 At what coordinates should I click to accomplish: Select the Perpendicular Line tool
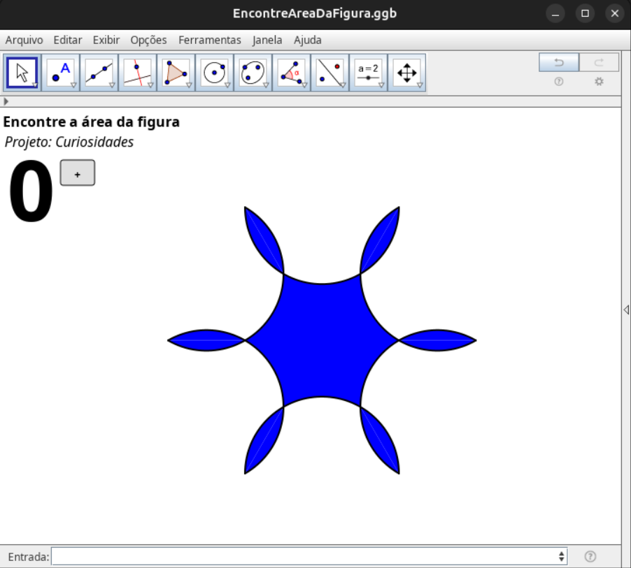click(137, 73)
